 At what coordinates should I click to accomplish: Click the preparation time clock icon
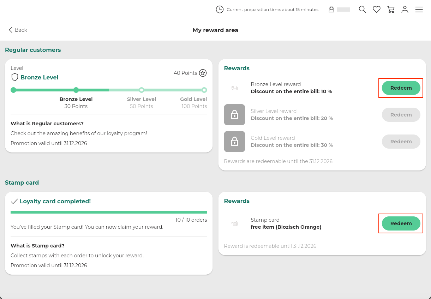[220, 10]
